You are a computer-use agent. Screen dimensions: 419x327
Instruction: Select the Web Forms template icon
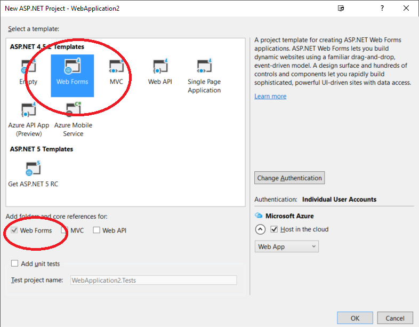(x=72, y=66)
